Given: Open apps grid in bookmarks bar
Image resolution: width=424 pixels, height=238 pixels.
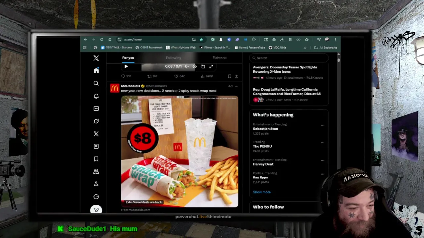Looking at the screenshot, I should tap(85, 48).
